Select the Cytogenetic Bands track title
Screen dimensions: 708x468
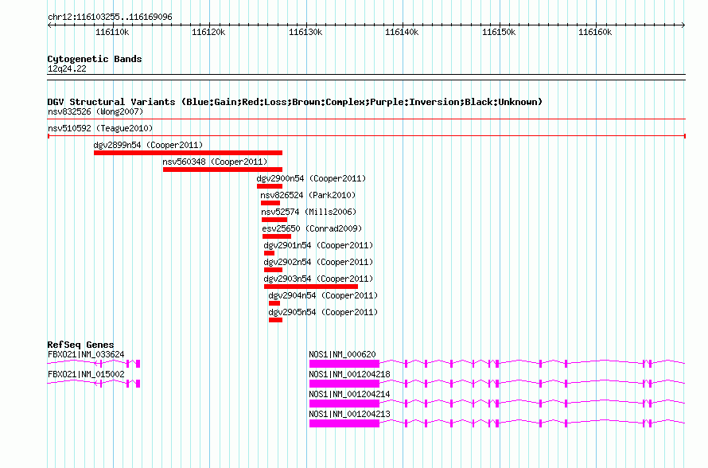[x=95, y=59]
